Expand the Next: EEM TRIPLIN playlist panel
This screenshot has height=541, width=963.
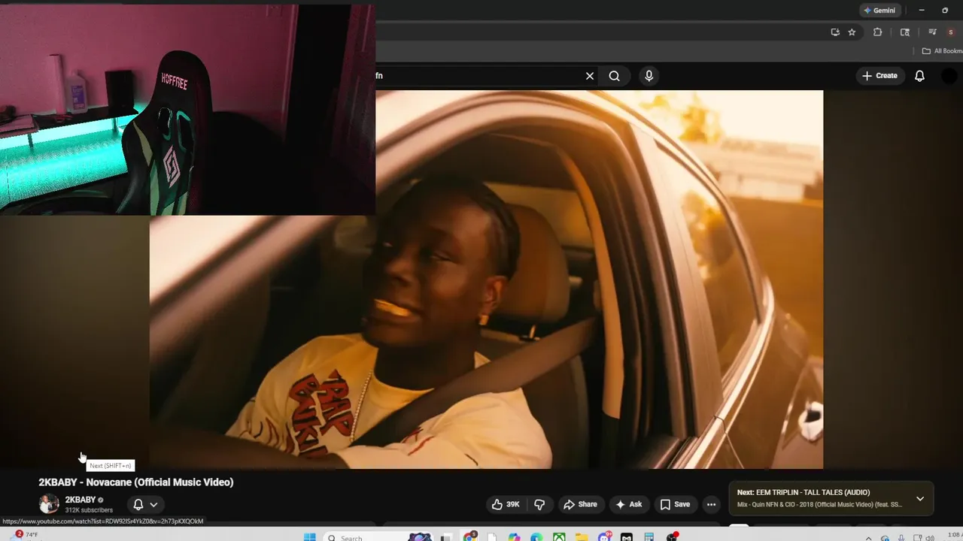point(920,499)
